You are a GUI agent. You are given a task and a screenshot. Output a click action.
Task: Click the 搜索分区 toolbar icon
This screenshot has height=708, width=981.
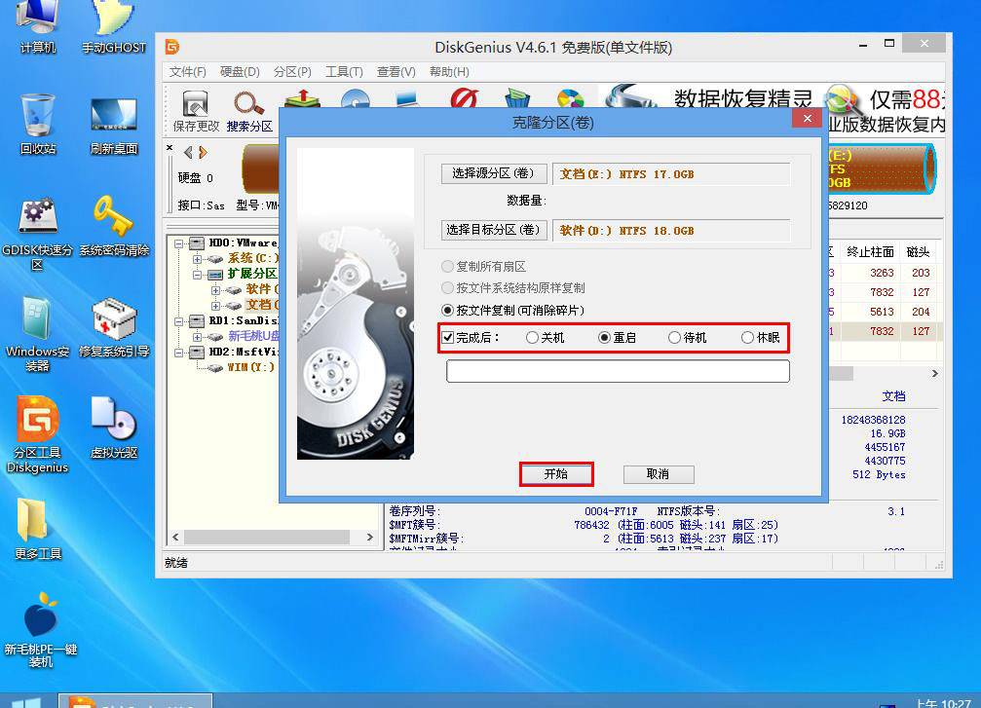point(249,111)
